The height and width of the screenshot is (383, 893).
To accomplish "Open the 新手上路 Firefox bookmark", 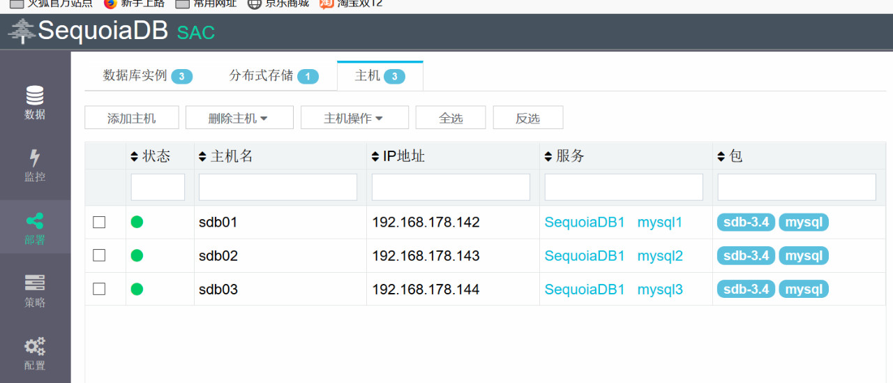I will tap(134, 3).
